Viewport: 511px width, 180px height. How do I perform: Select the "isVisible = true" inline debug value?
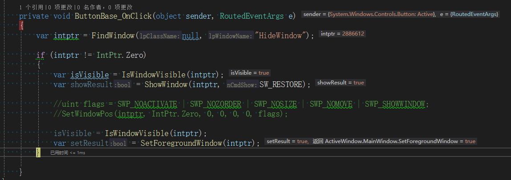pos(250,73)
